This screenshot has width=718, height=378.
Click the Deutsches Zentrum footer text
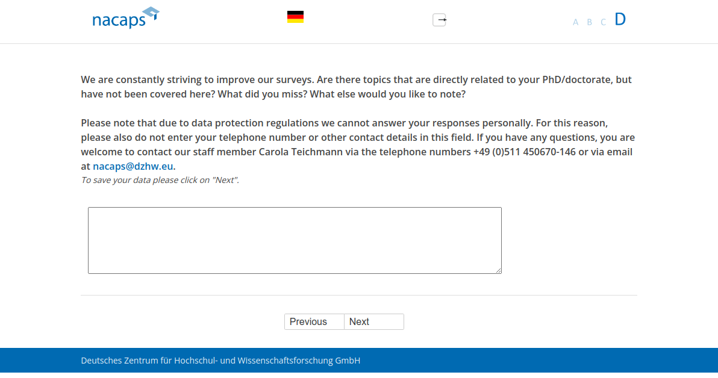coord(220,361)
